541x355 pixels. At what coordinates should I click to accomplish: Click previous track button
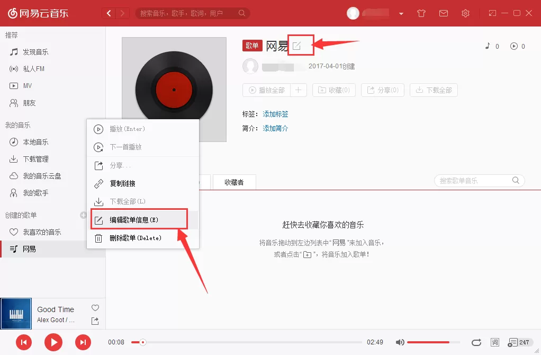pyautogui.click(x=24, y=342)
